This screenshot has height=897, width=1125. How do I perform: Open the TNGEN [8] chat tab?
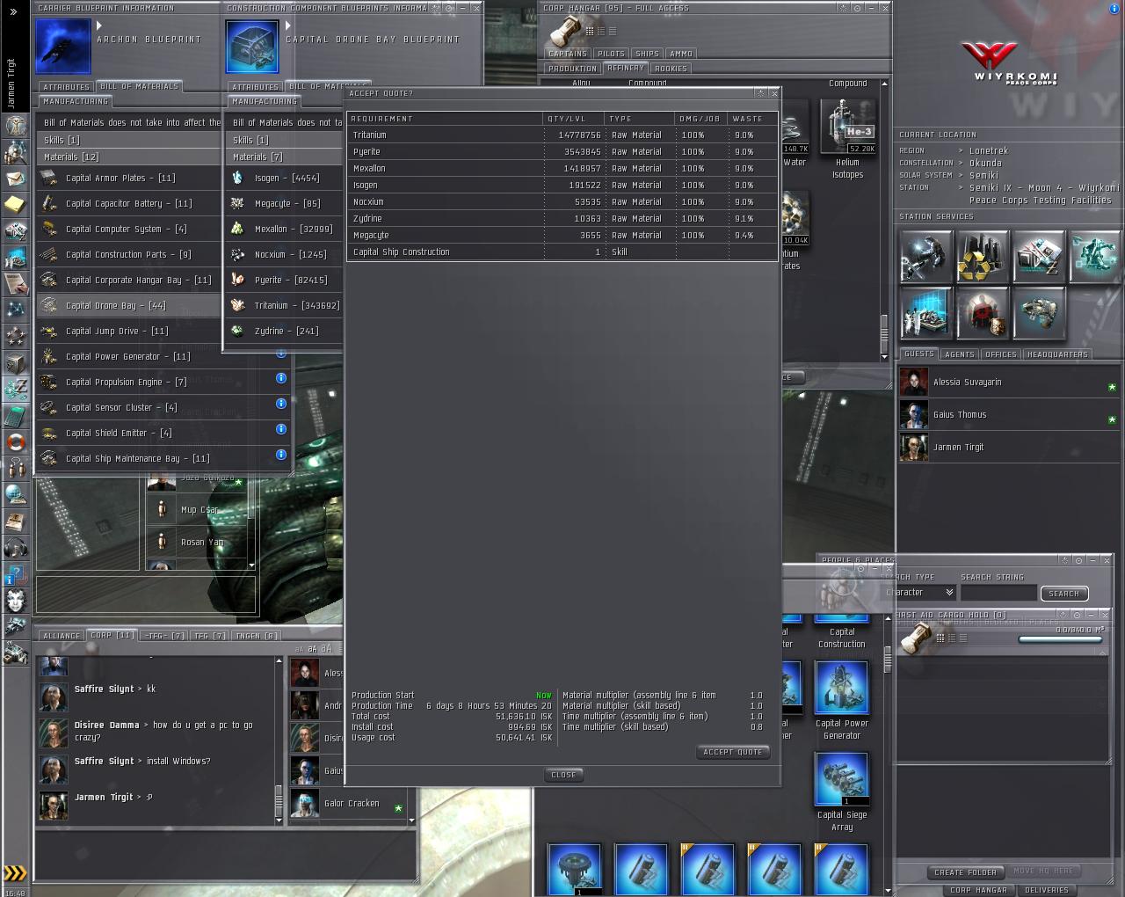pyautogui.click(x=257, y=636)
